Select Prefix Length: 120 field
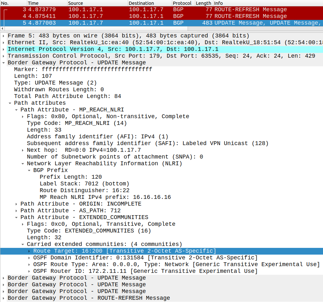323x302 pixels. [71, 177]
